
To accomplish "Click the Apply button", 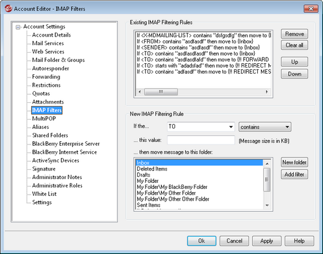I will pyautogui.click(x=266, y=241).
